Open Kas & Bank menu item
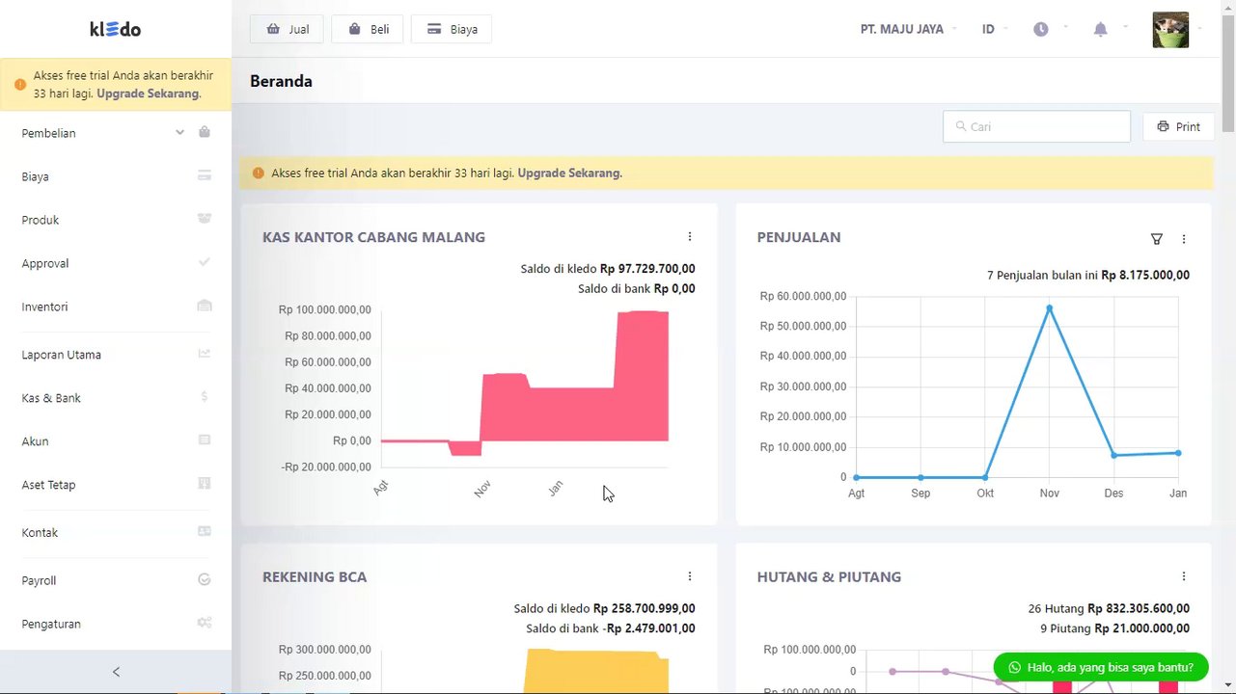Viewport: 1236px width, 694px height. [51, 398]
